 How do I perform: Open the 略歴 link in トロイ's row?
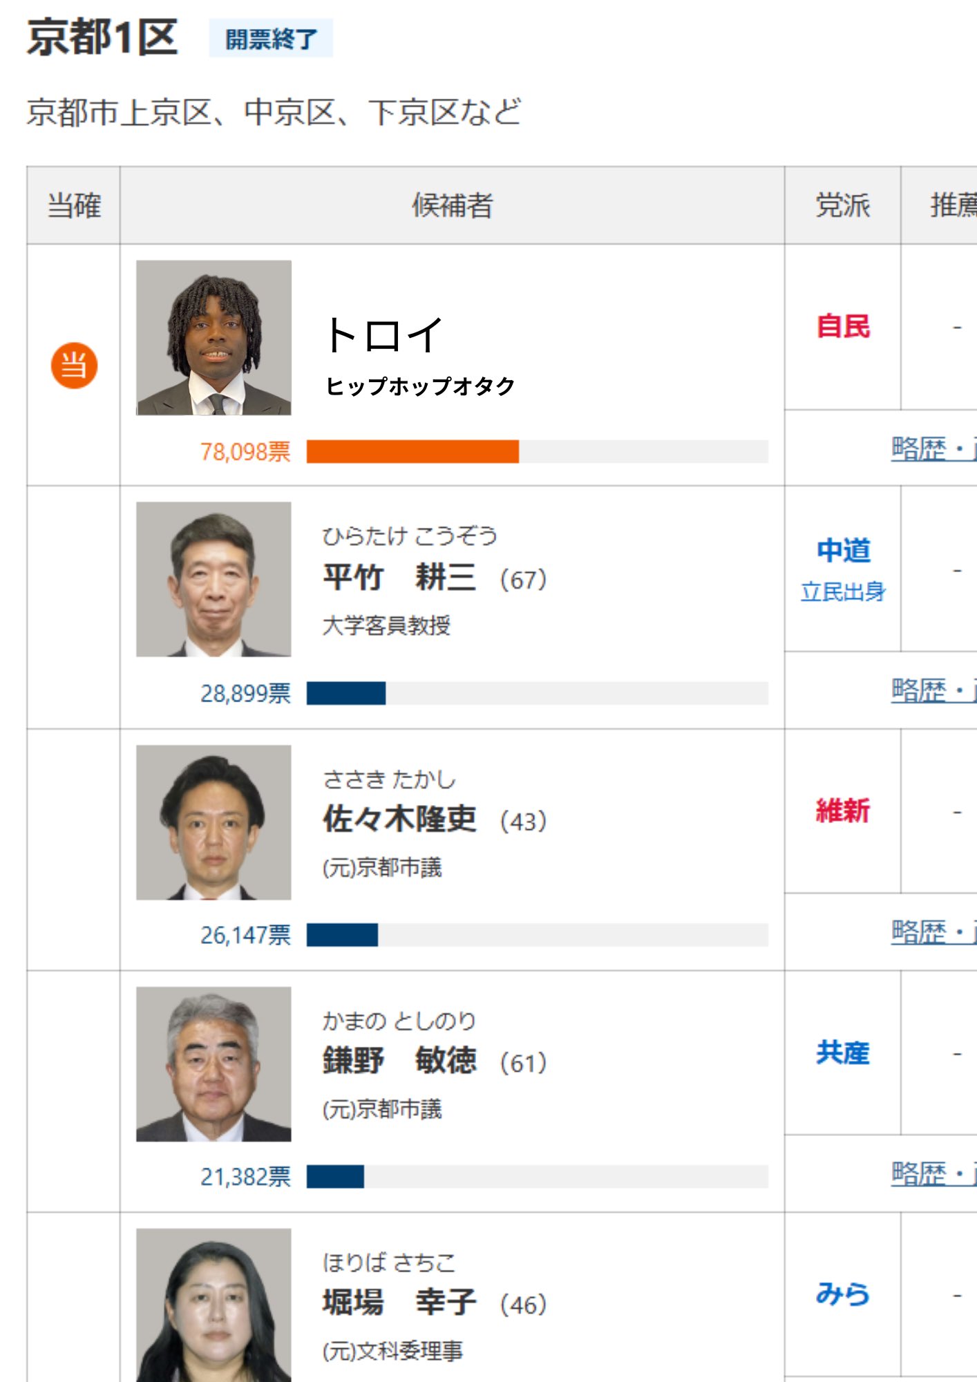[x=919, y=448]
